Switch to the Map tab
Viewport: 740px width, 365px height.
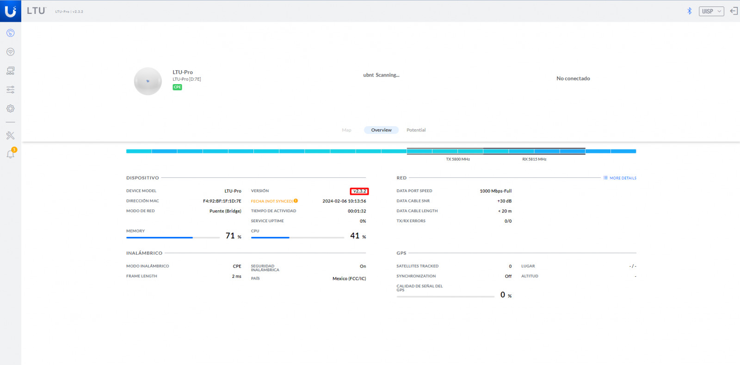tap(346, 130)
